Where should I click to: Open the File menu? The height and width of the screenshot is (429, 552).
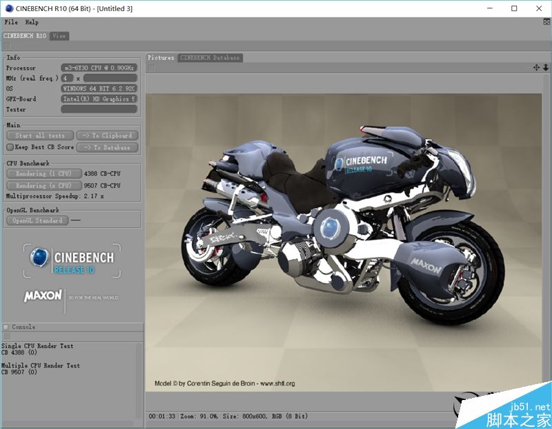(x=11, y=22)
